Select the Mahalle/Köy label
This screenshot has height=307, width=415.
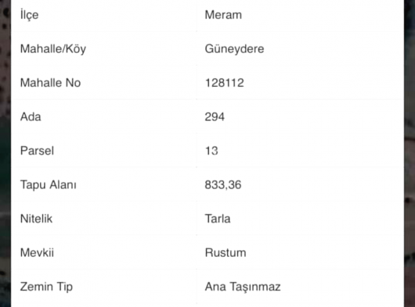pyautogui.click(x=53, y=49)
